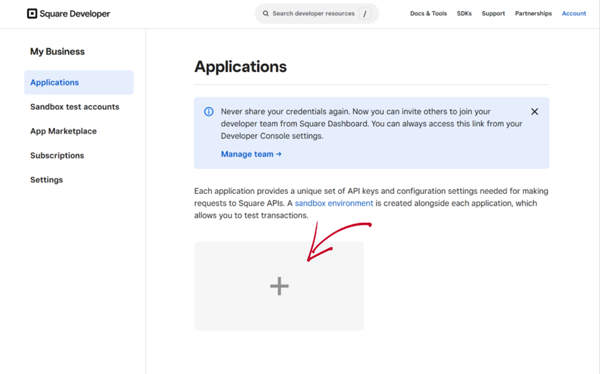The width and height of the screenshot is (600, 374).
Task: Navigate to App Marketplace
Action: pos(64,131)
